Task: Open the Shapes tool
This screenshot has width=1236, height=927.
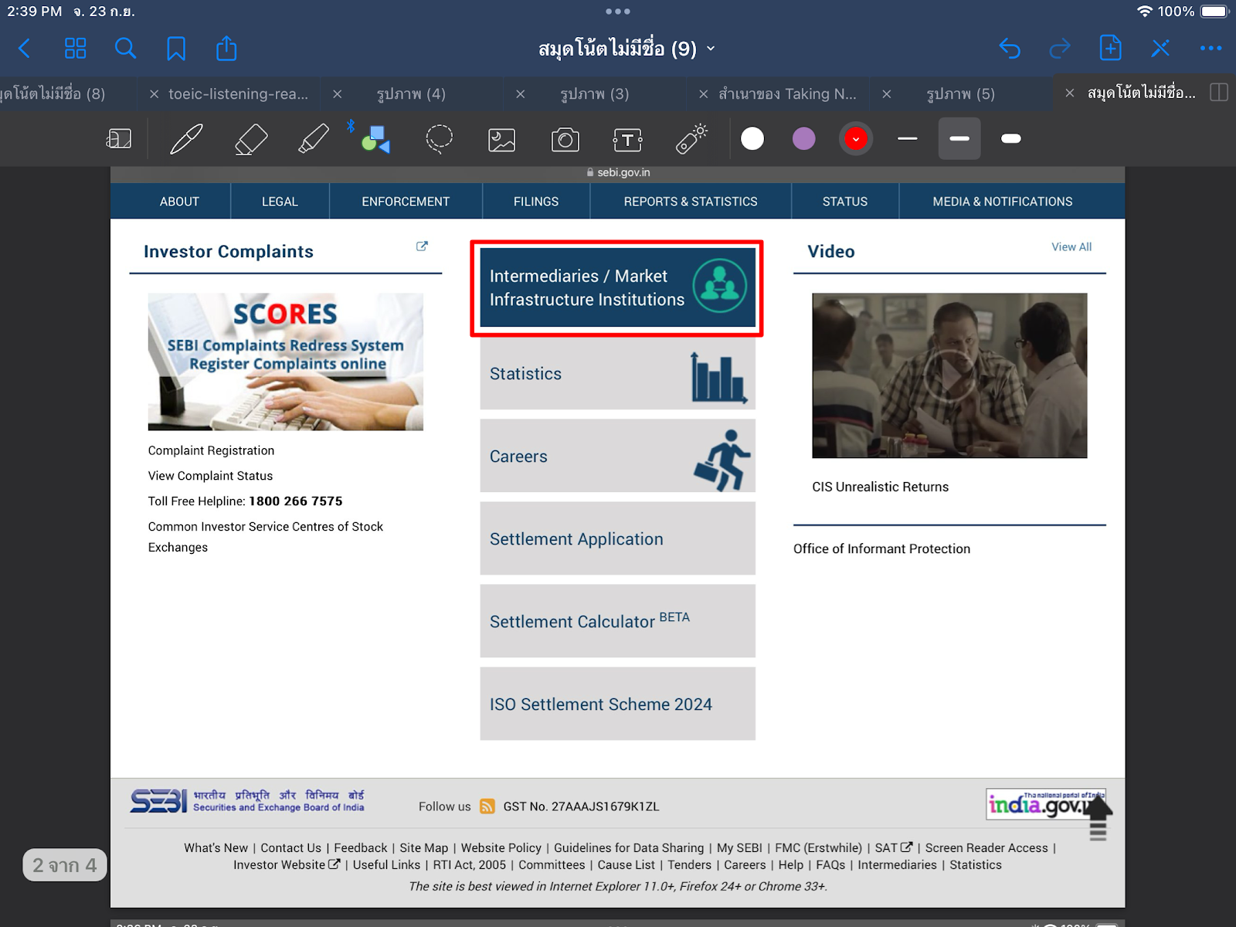Action: click(376, 139)
